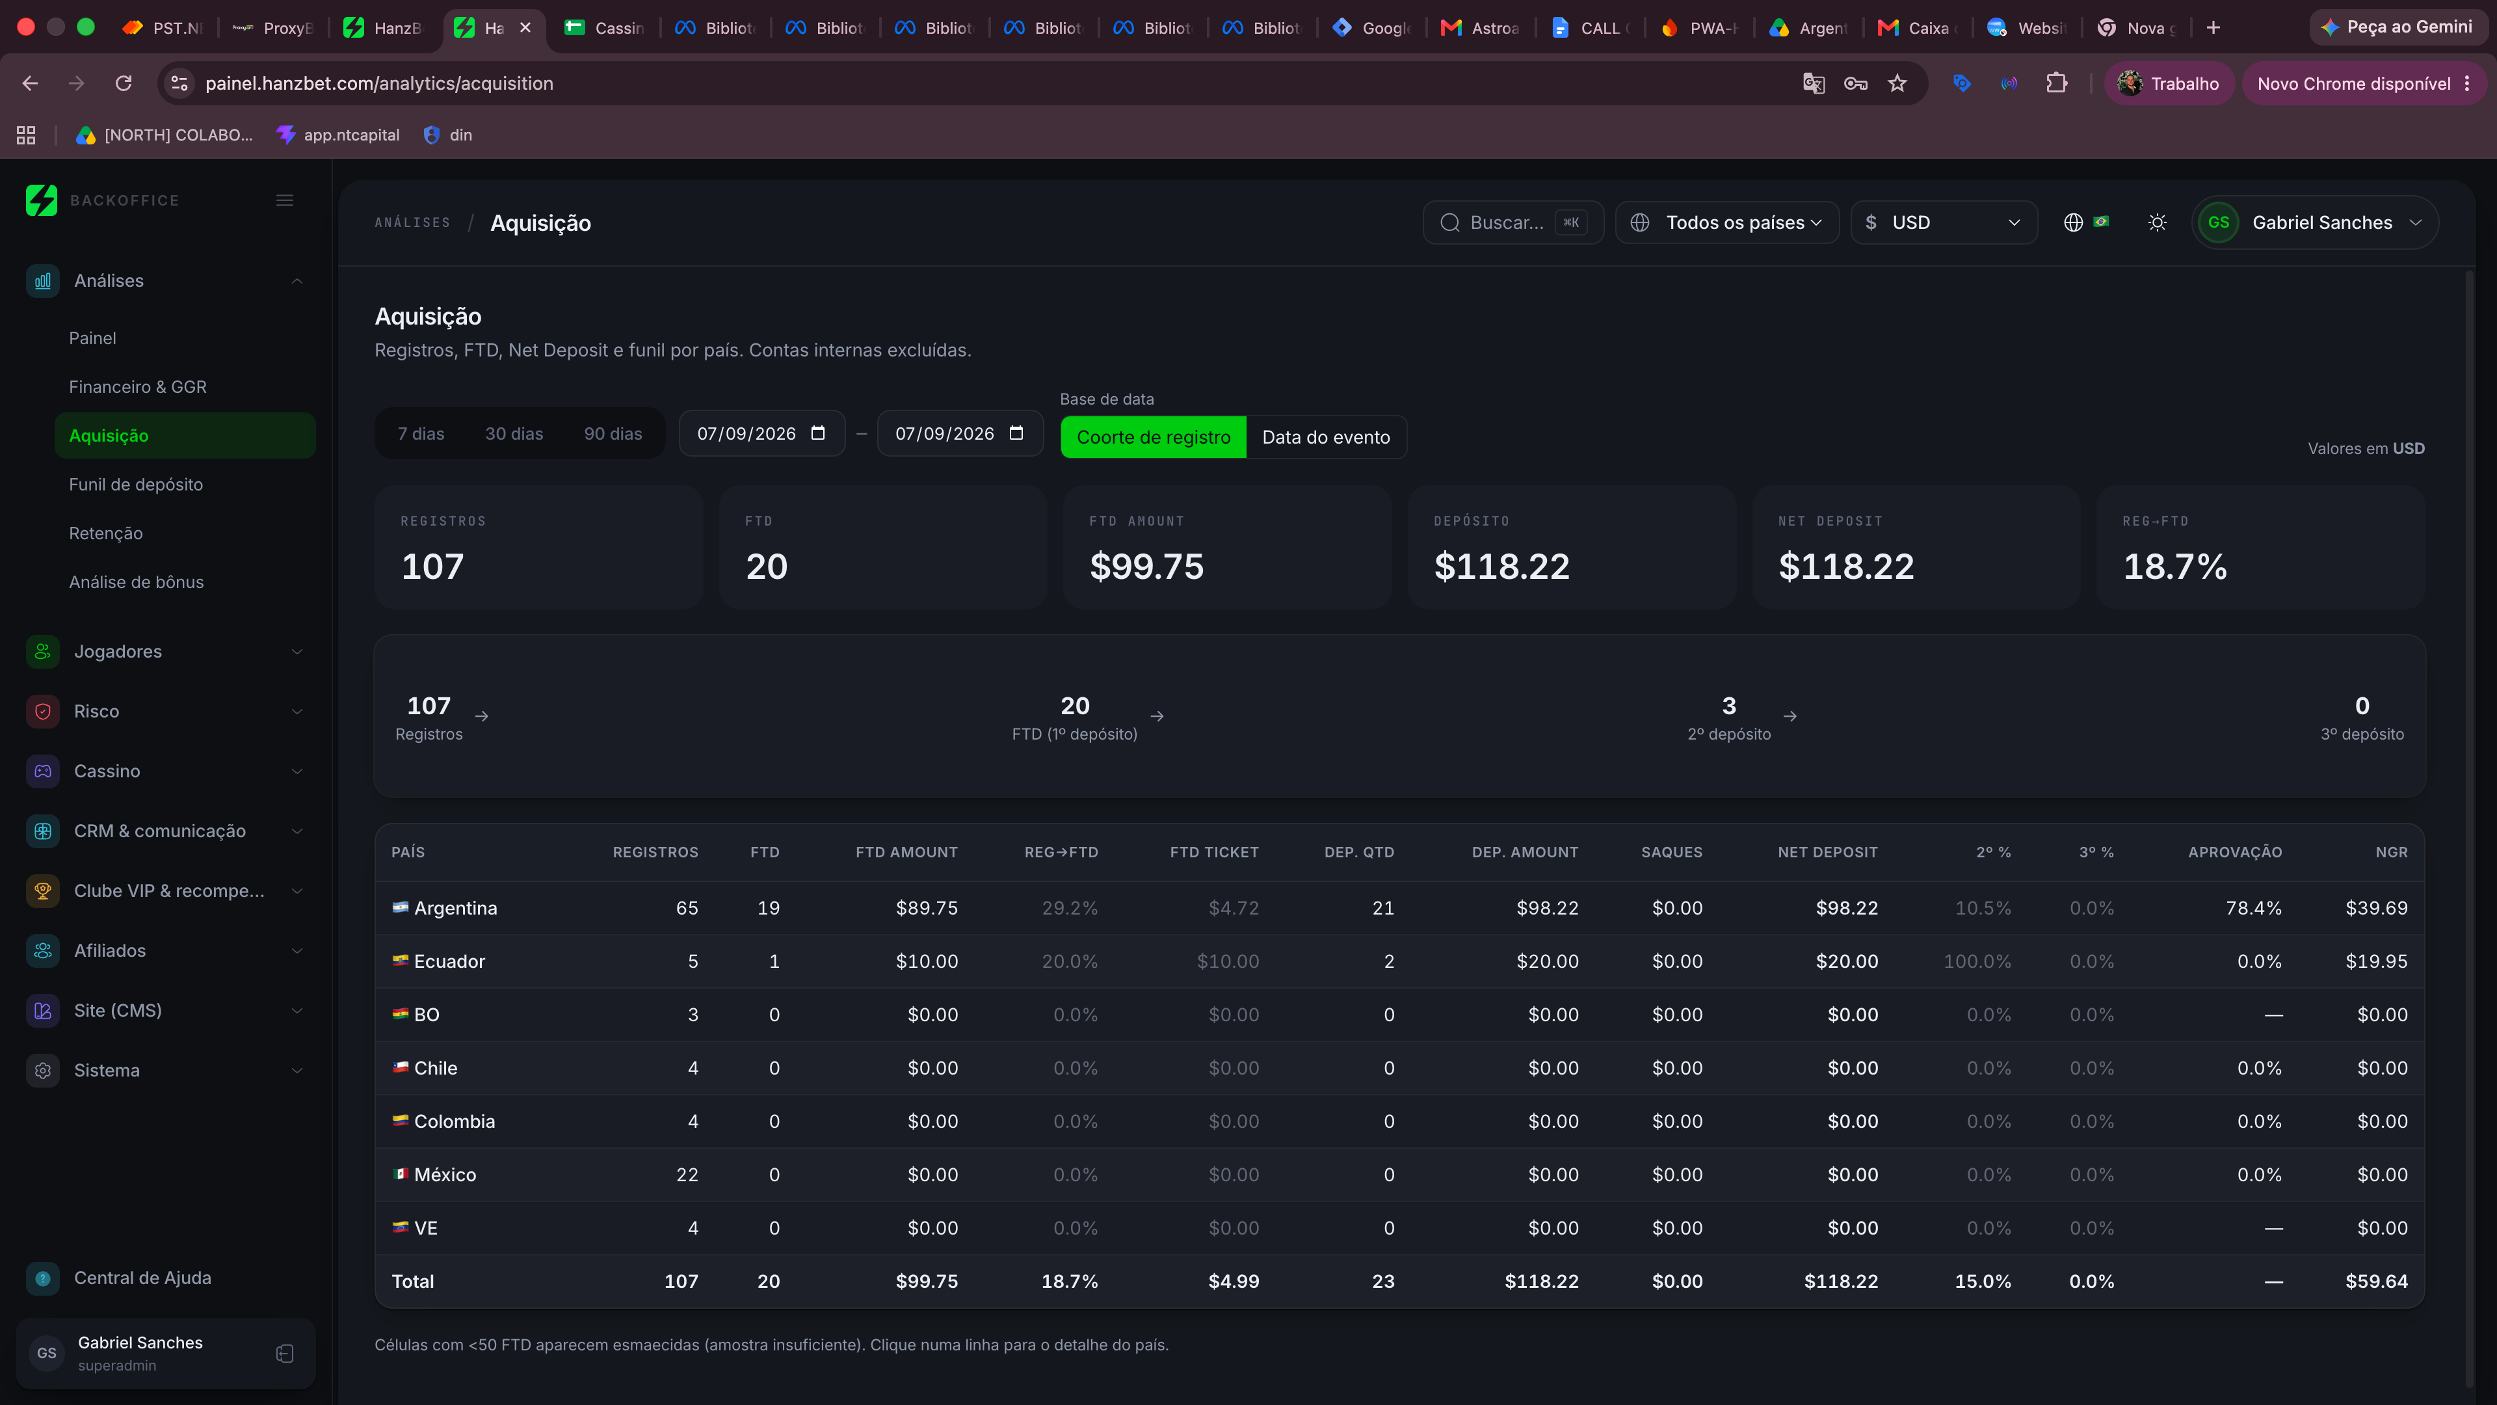This screenshot has height=1405, width=2497.
Task: Switch theme with the sun icon
Action: pos(2157,222)
